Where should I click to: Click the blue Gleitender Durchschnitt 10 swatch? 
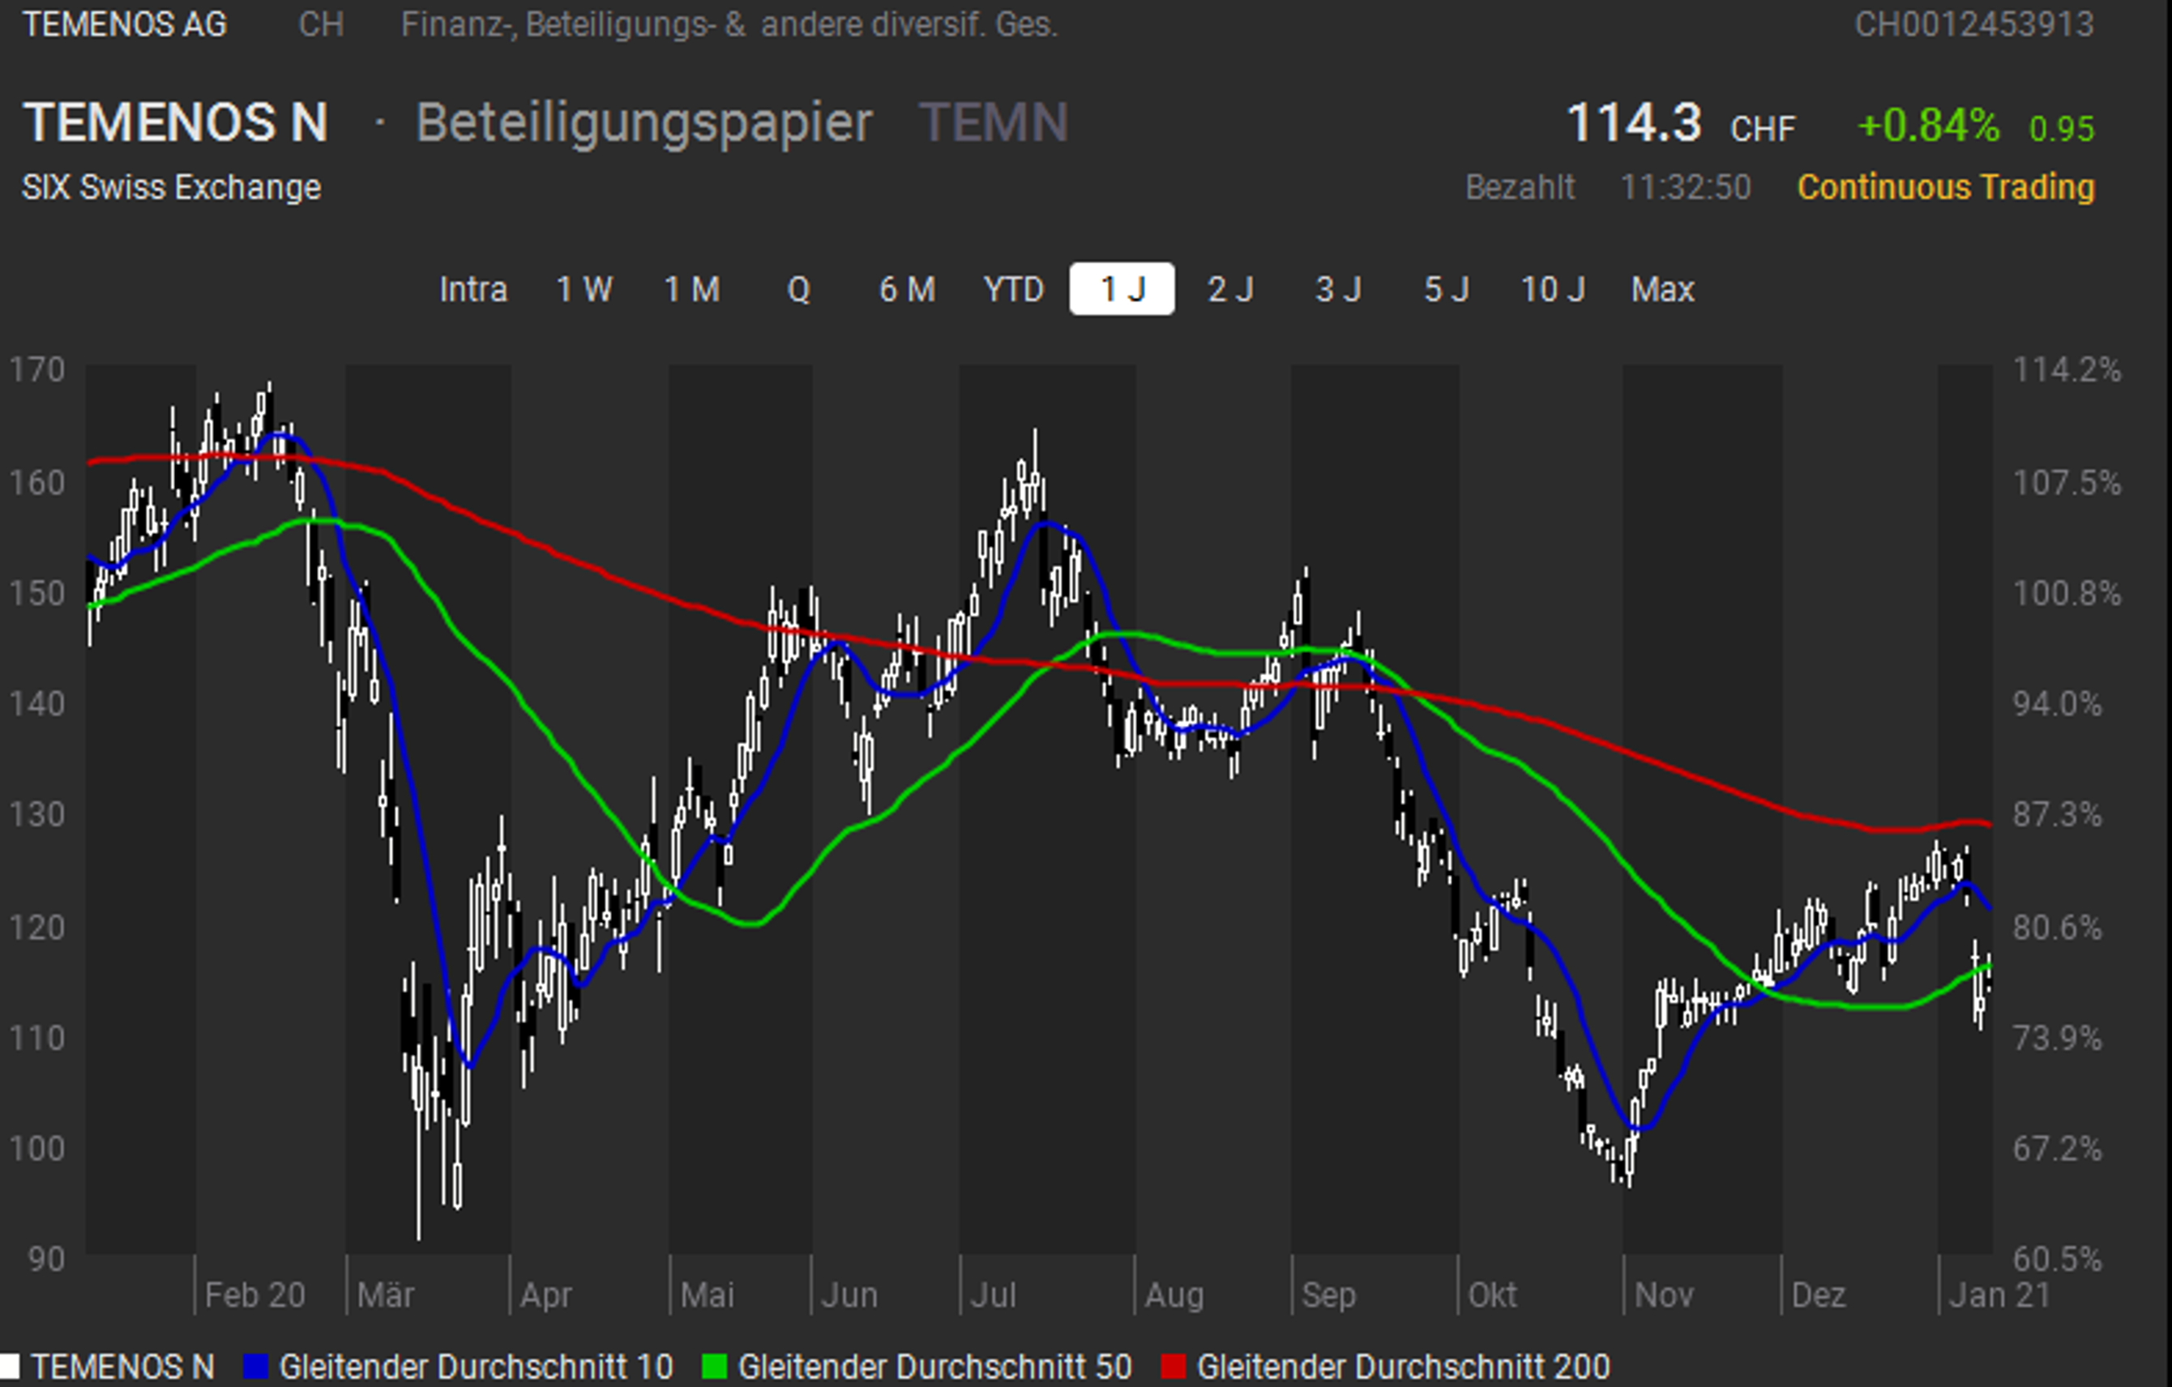pyautogui.click(x=256, y=1366)
